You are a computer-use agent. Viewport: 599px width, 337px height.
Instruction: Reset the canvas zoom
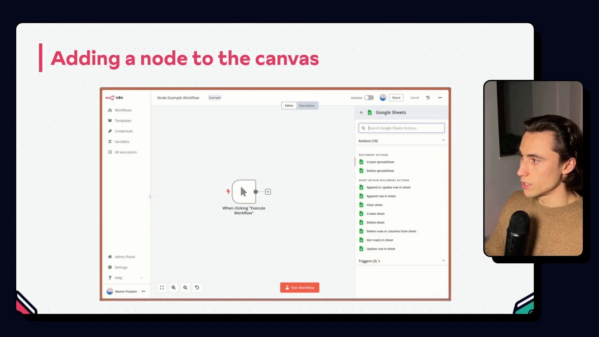pyautogui.click(x=197, y=288)
